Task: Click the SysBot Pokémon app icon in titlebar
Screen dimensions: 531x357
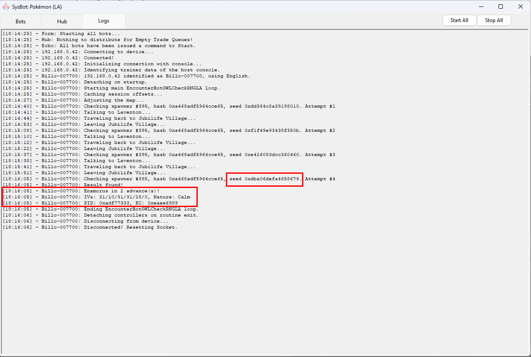Action: (x=6, y=6)
